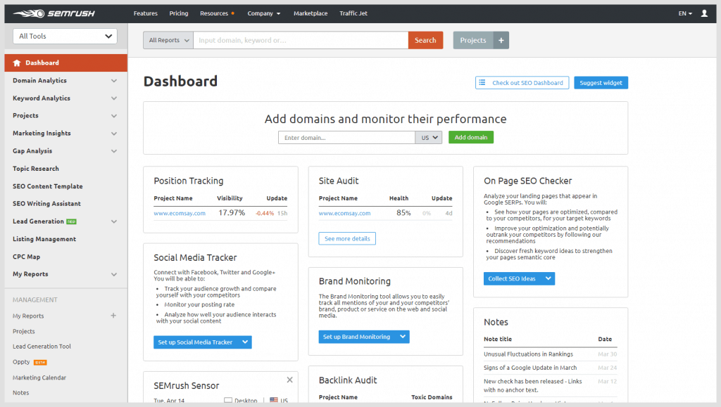Open New check has been released note
Image resolution: width=721 pixels, height=407 pixels.
(x=532, y=385)
